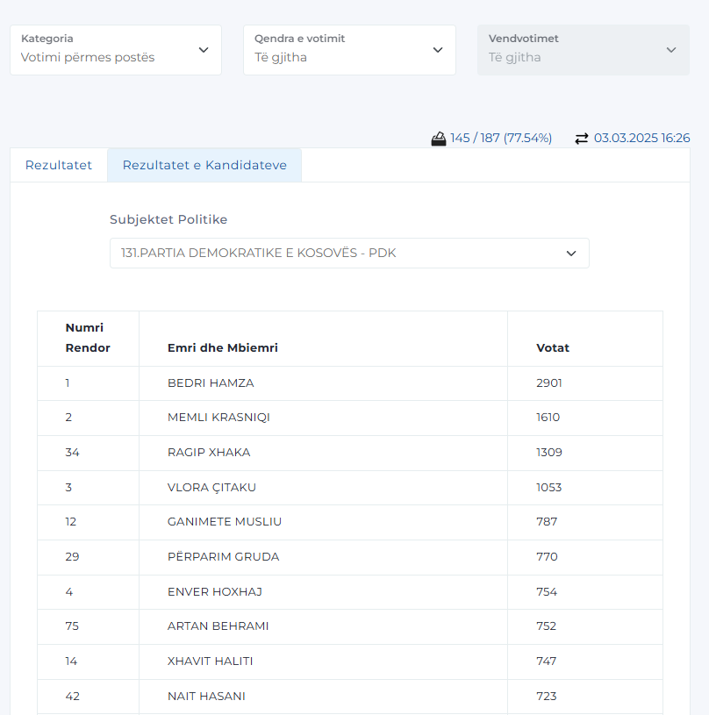Open the Subjektet Politike party selector
This screenshot has height=715, width=709.
click(x=349, y=254)
